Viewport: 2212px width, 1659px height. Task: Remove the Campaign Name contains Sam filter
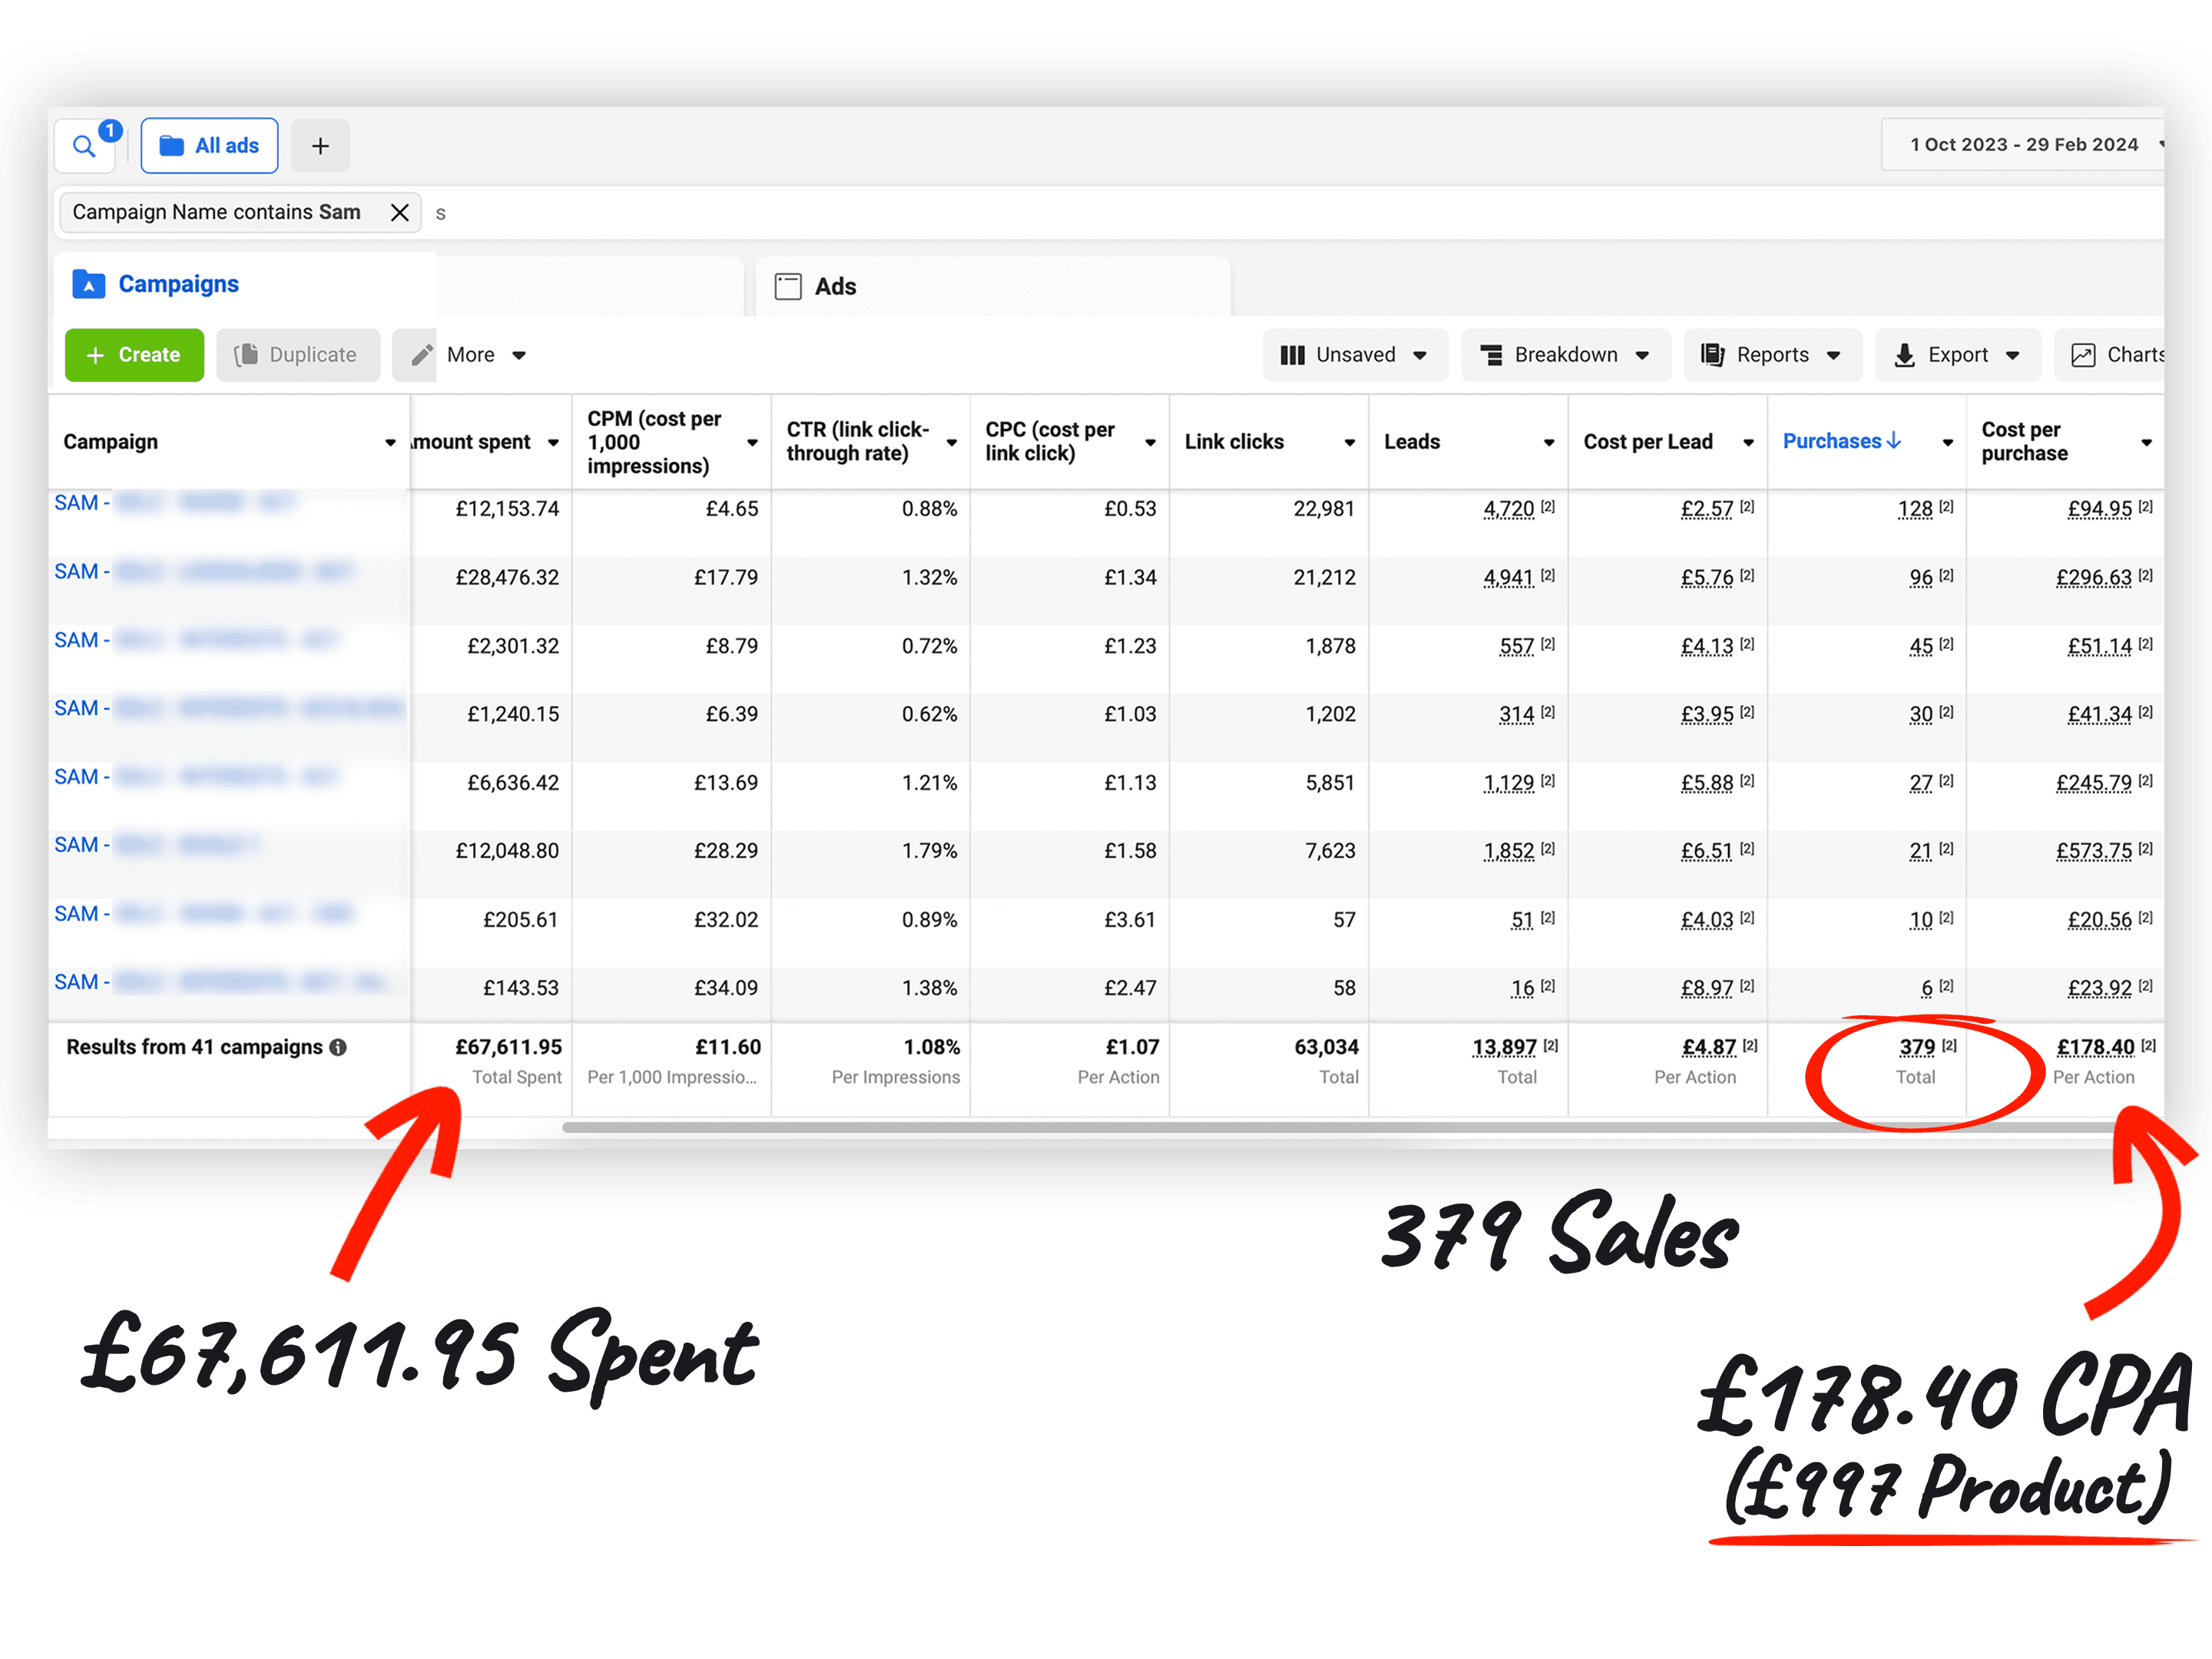[x=399, y=213]
